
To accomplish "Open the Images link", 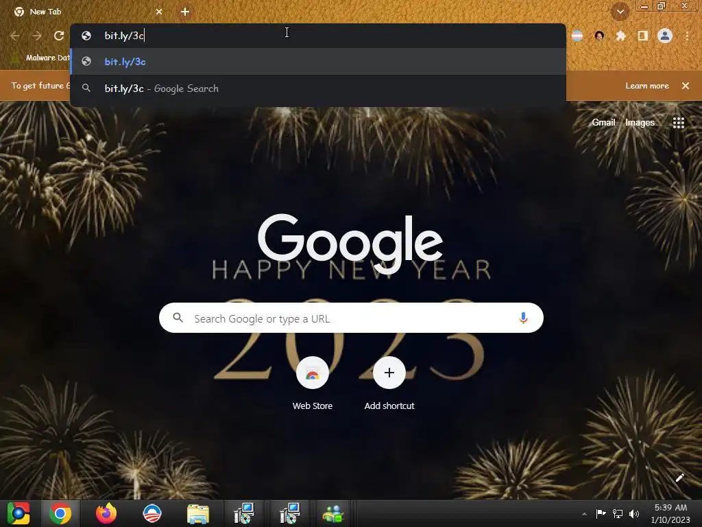I will point(640,122).
